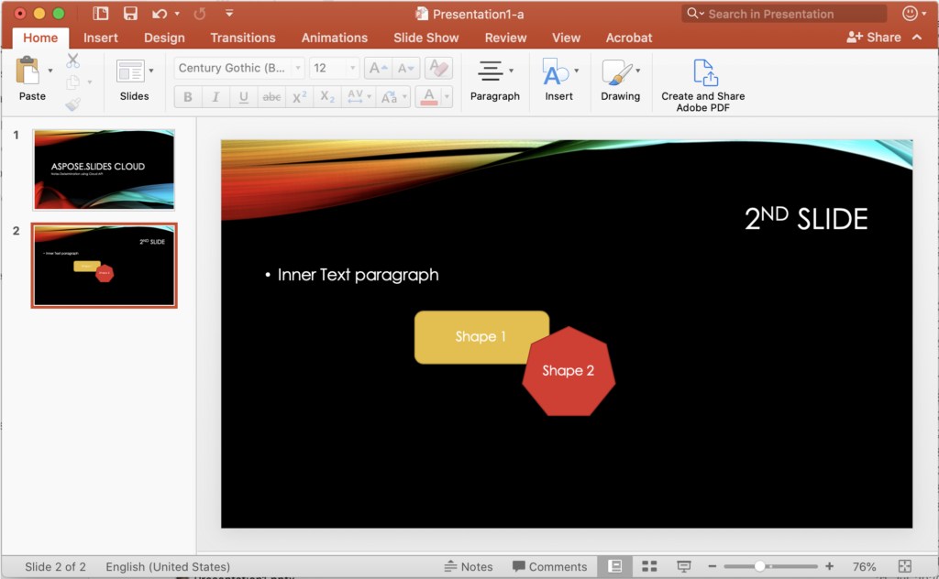The height and width of the screenshot is (579, 939).
Task: Click the Cut scissors icon
Action: coord(72,60)
